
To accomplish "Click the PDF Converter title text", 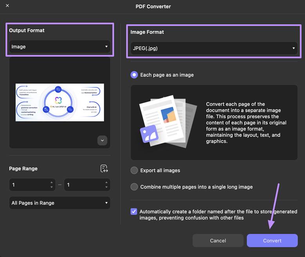I will (153, 7).
